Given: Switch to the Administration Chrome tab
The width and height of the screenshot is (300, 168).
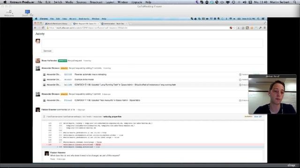Looking at the screenshot, I should [113, 24].
